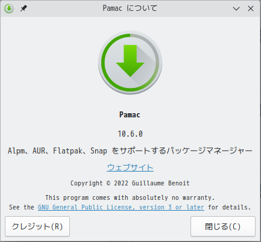Close the window with the X button

point(251,8)
